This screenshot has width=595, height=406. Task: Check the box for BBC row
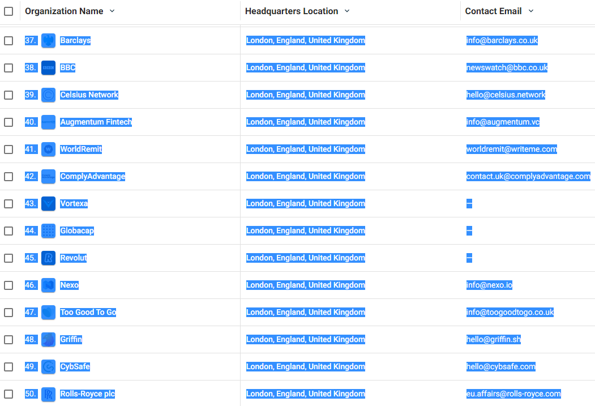point(8,68)
